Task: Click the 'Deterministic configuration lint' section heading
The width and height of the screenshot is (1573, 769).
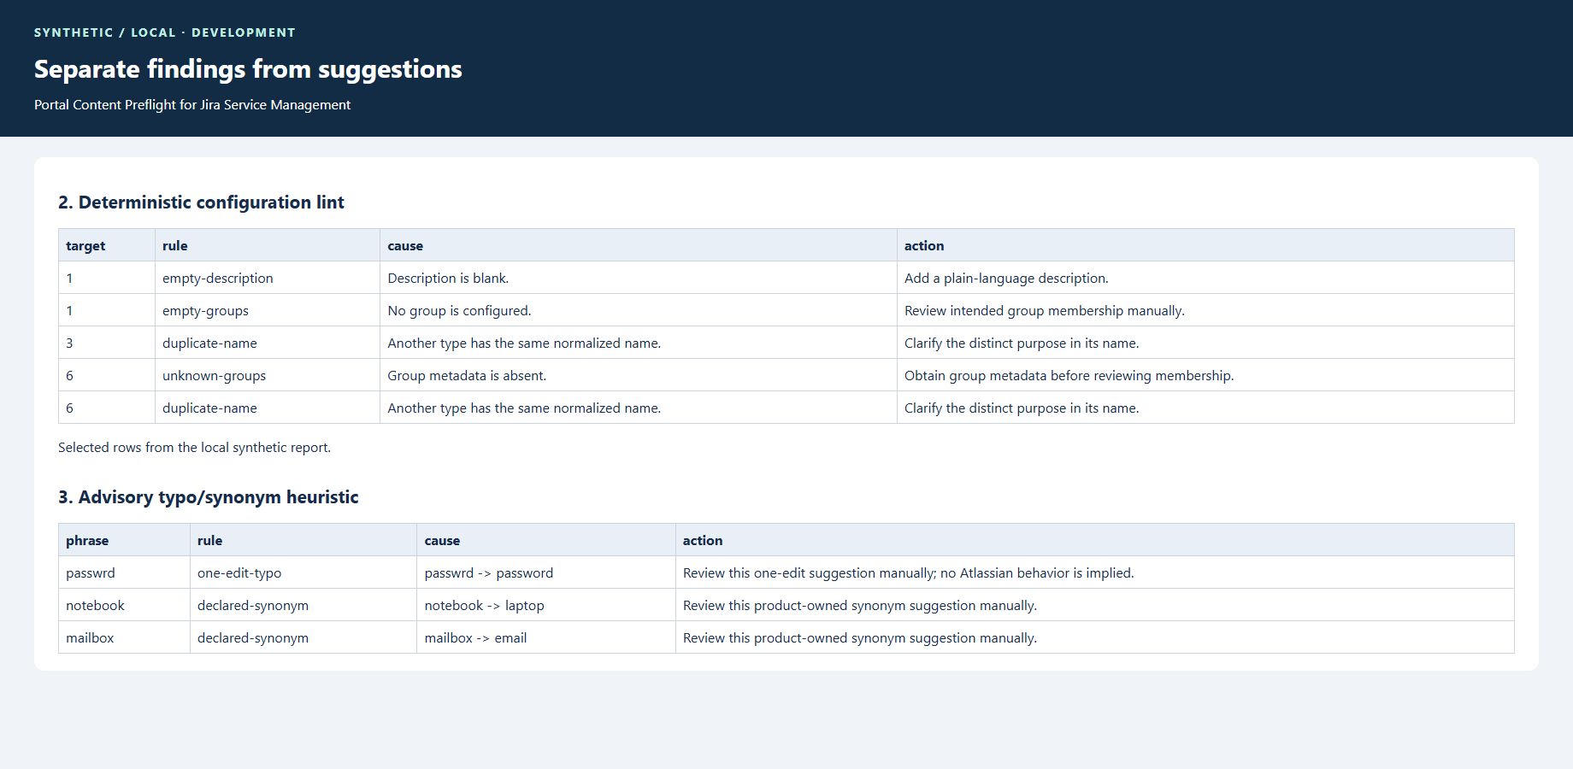Action: point(201,203)
